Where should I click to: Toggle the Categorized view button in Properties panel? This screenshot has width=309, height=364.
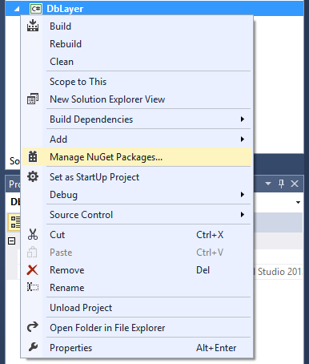(x=14, y=222)
